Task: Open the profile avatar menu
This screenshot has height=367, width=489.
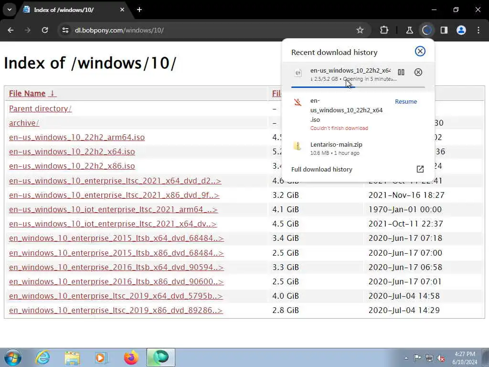Action: (461, 30)
